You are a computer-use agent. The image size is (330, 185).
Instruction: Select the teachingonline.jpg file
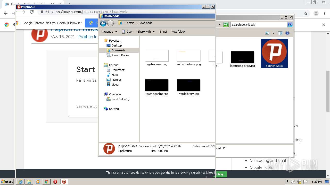(x=157, y=88)
